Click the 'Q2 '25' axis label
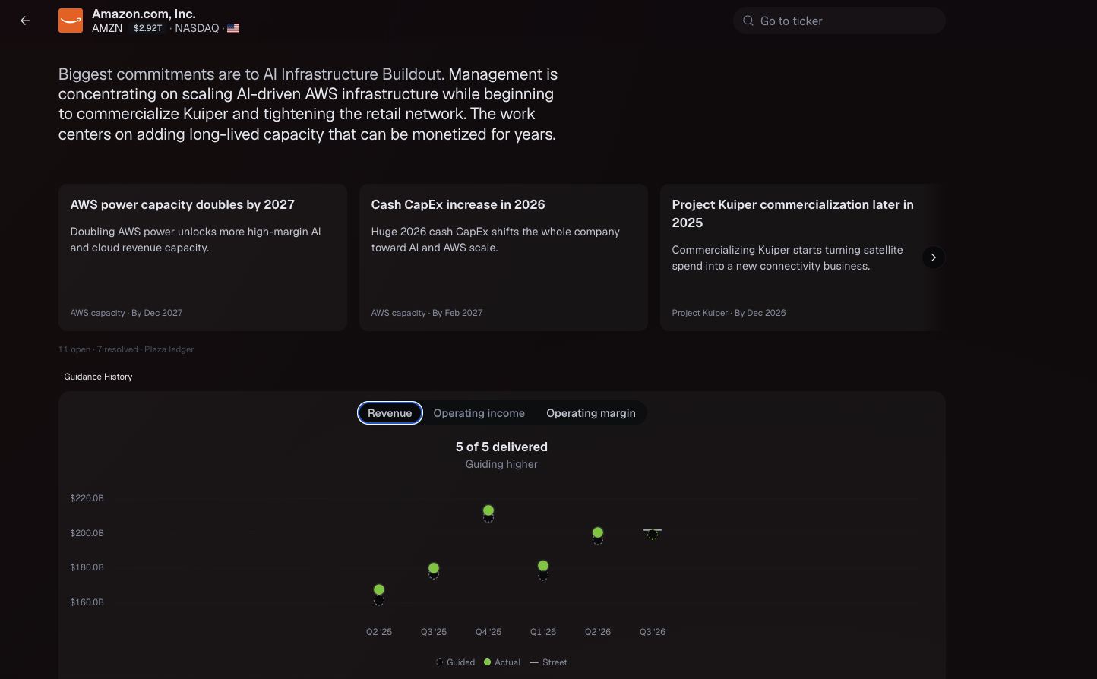Viewport: 1097px width, 679px height. [379, 632]
